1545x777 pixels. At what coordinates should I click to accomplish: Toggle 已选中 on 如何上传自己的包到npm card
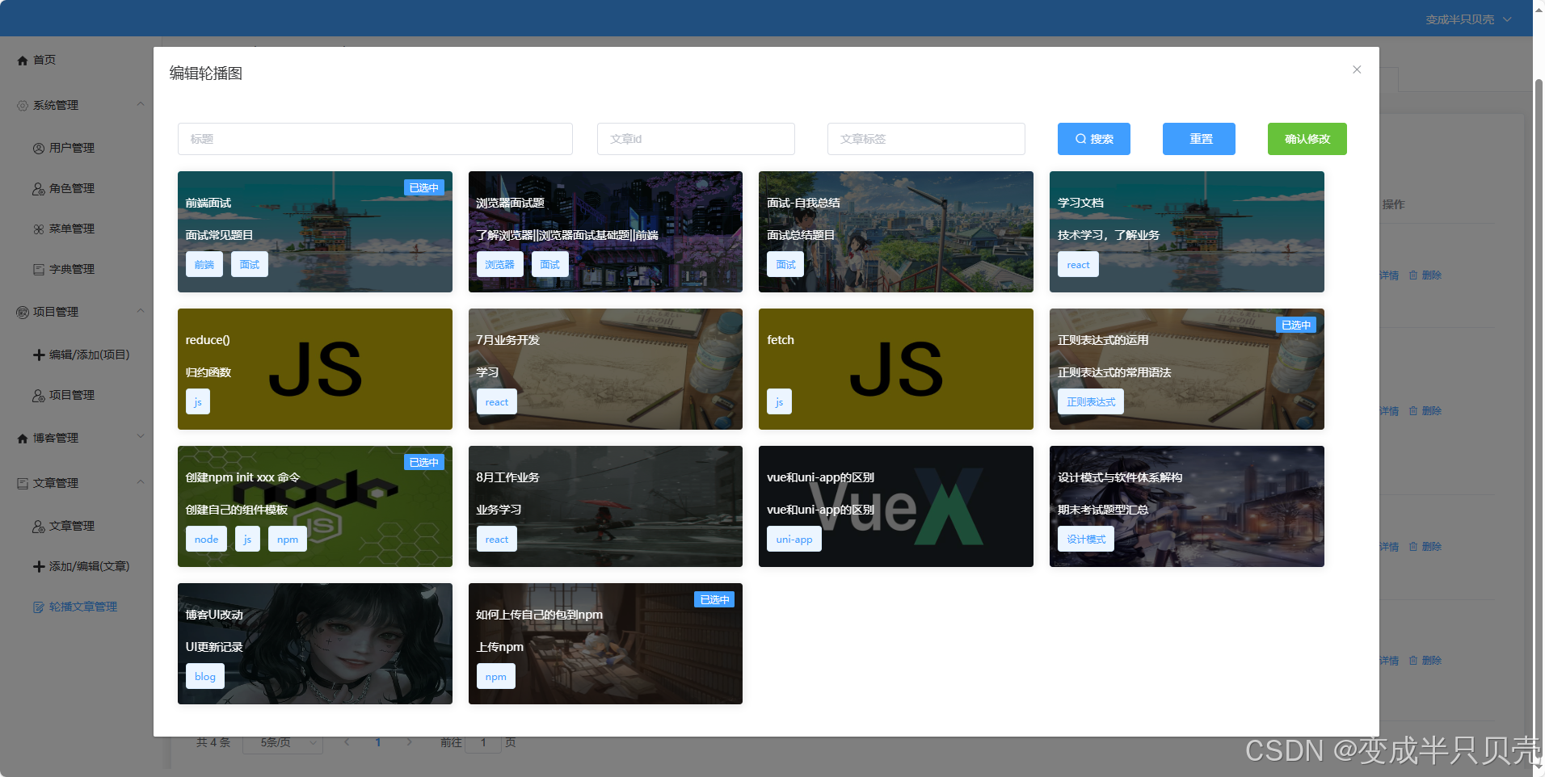(x=714, y=599)
